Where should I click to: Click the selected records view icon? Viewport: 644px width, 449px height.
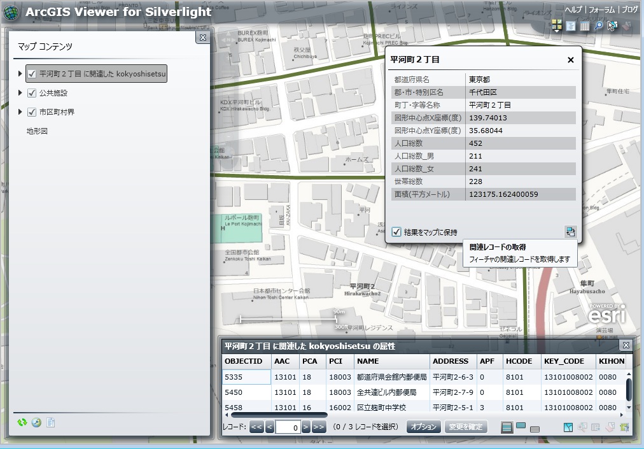click(x=521, y=426)
